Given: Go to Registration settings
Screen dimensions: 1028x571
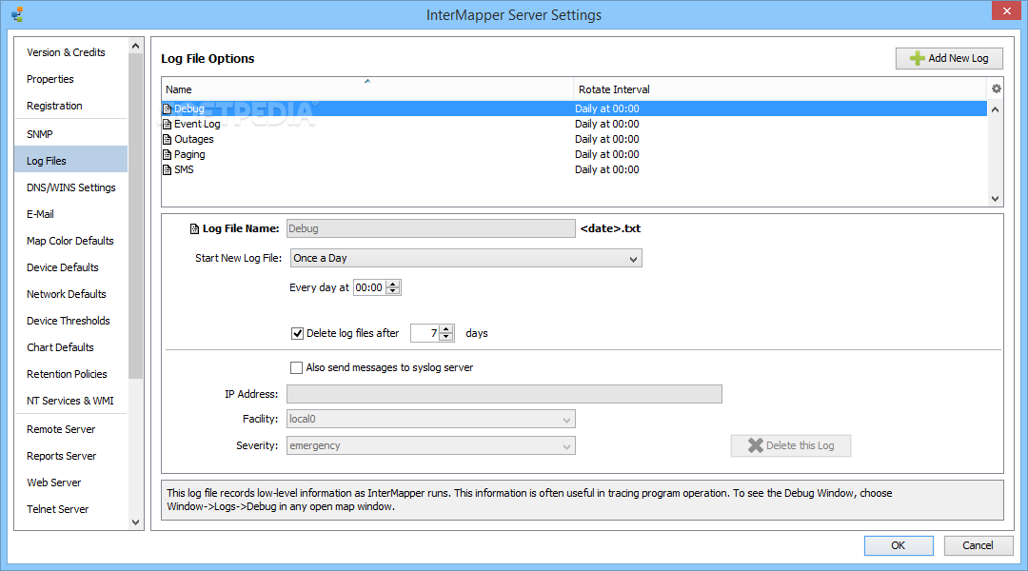Looking at the screenshot, I should tap(54, 106).
